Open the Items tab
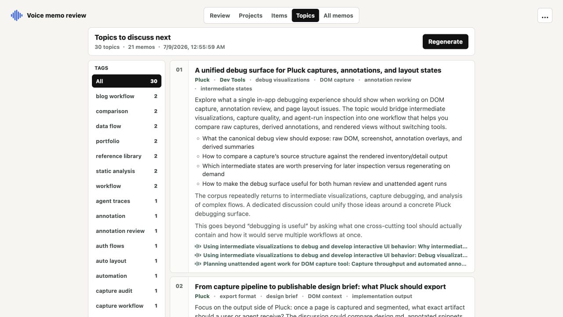The image size is (563, 317). pos(279,15)
